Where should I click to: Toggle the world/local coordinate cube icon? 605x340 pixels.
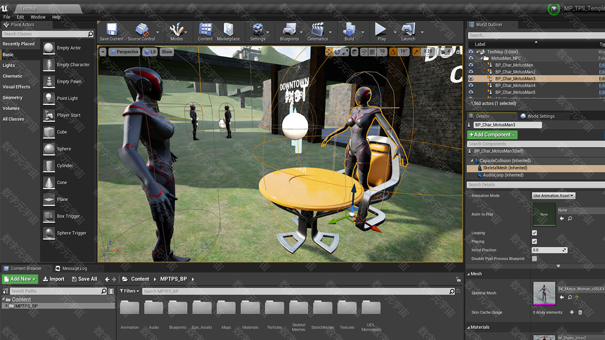click(x=354, y=52)
